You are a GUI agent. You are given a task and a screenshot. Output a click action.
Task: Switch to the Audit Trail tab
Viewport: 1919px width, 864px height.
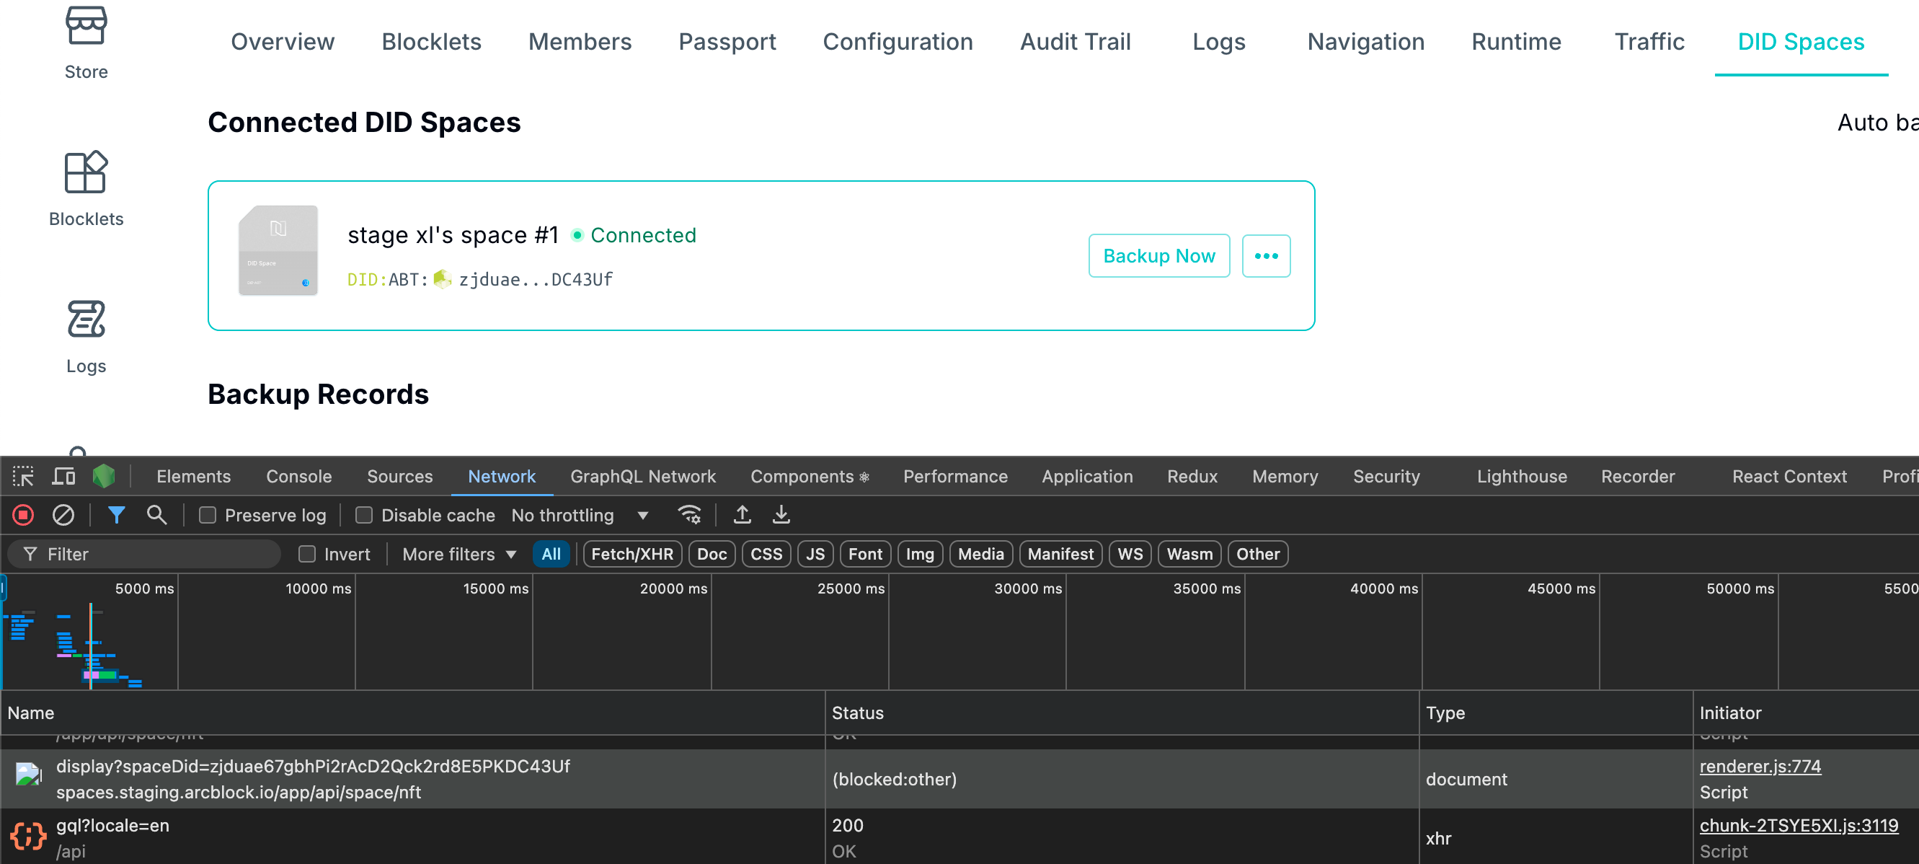tap(1075, 42)
